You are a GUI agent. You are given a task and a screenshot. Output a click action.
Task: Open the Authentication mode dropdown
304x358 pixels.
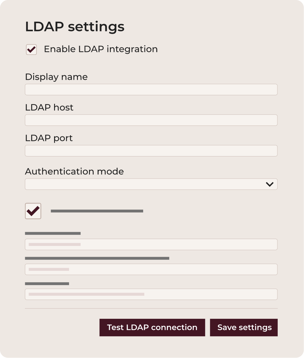pos(151,184)
